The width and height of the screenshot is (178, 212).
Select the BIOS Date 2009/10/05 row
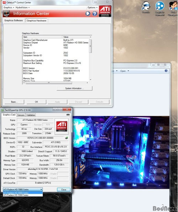[56, 73]
